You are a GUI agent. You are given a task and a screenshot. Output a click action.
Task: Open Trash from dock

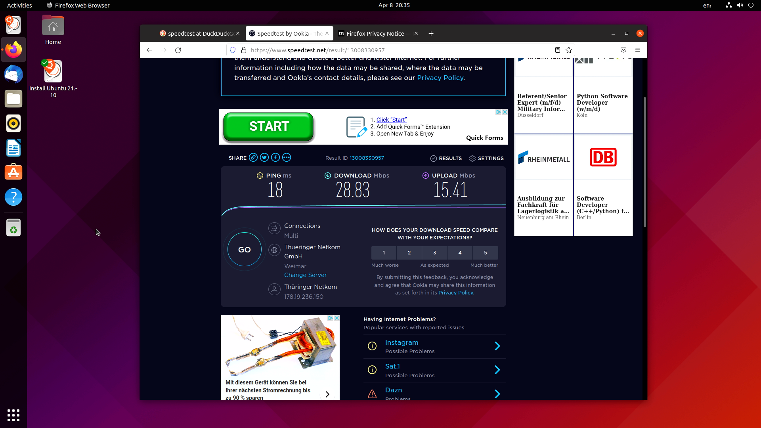point(13,228)
